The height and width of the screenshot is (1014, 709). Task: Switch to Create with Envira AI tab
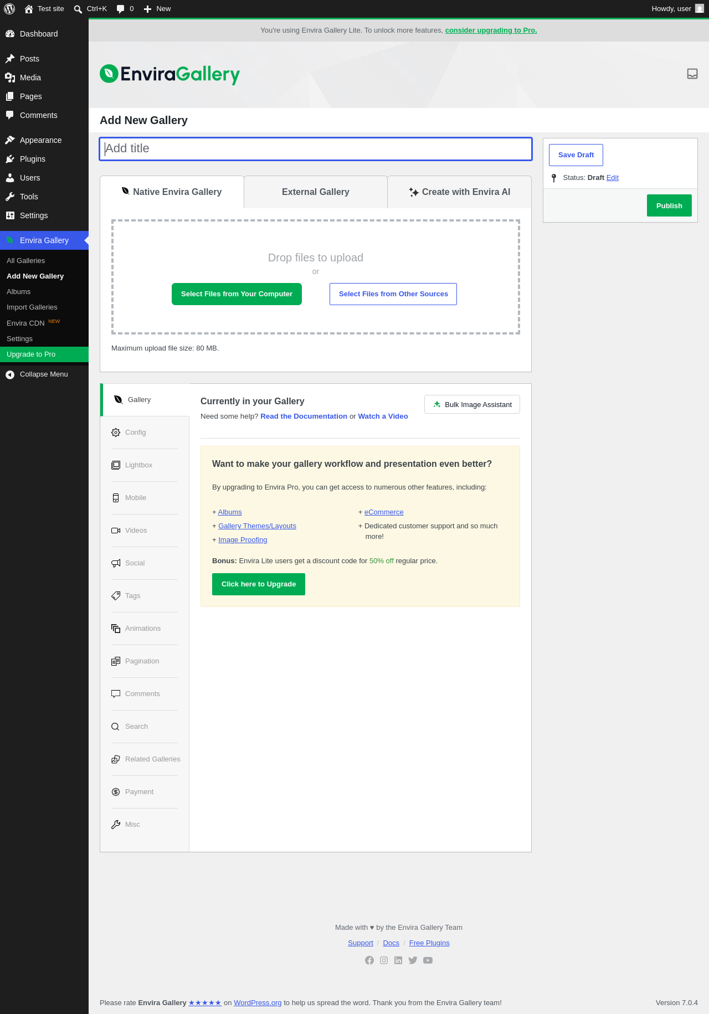click(460, 192)
